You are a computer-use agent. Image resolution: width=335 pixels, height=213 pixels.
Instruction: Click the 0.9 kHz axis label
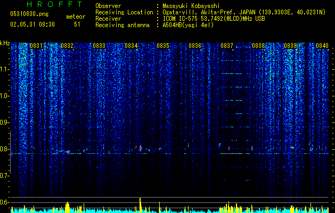tap(5, 122)
